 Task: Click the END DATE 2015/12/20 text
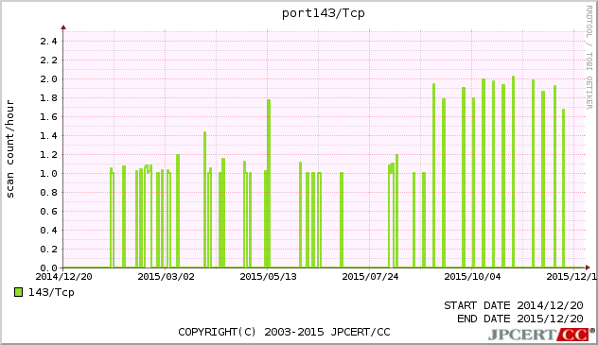click(x=520, y=319)
